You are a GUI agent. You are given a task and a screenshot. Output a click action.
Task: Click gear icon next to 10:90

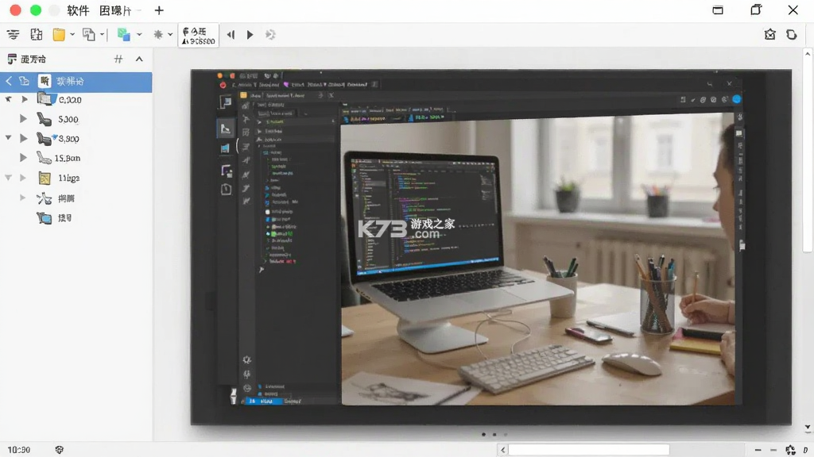pyautogui.click(x=59, y=450)
